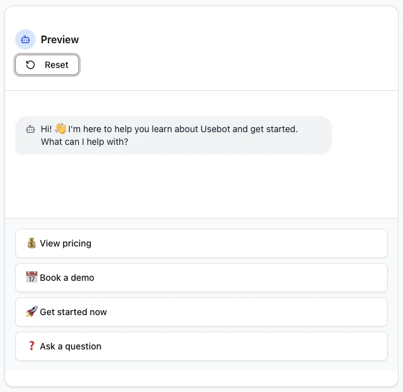
Task: Click the calendar emoji icon
Action: tap(32, 278)
